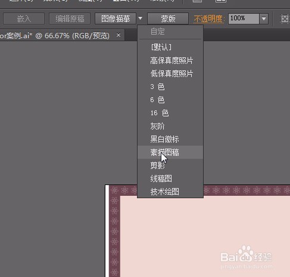Image resolution: width=290 pixels, height=277 pixels.
Task: Choose the 高保真度照片 preset
Action: point(170,60)
